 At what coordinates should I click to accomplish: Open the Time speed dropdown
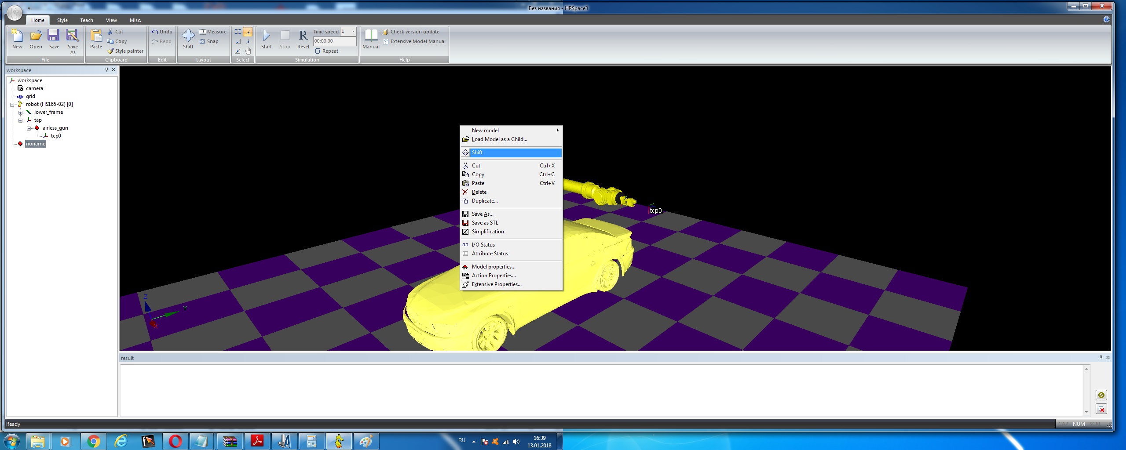click(353, 32)
